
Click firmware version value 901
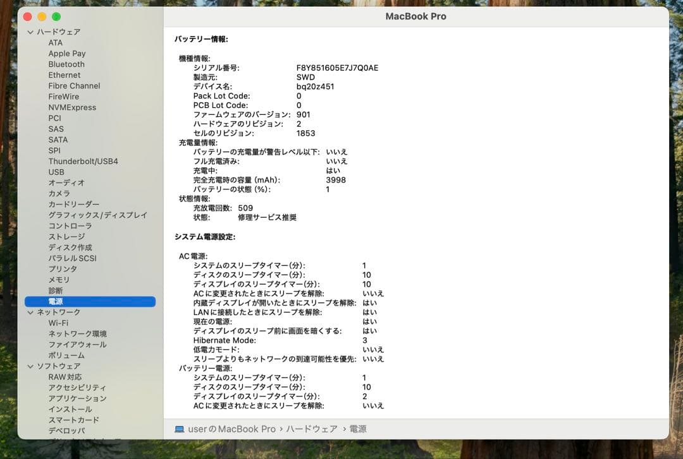(303, 115)
